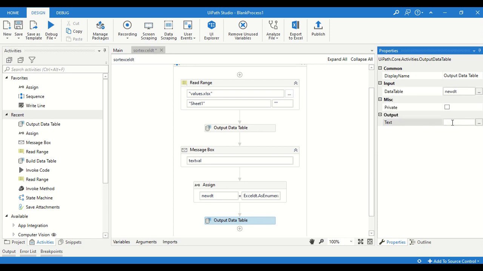483x271 pixels.
Task: Toggle the Private checkbox
Action: [x=447, y=107]
